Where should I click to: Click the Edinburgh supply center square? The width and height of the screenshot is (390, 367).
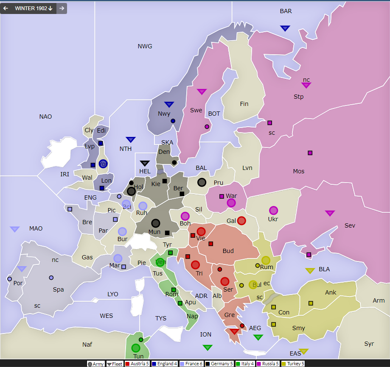[101, 143]
